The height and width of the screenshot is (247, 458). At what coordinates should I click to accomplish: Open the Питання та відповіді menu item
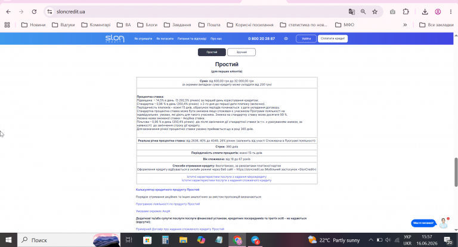192,39
